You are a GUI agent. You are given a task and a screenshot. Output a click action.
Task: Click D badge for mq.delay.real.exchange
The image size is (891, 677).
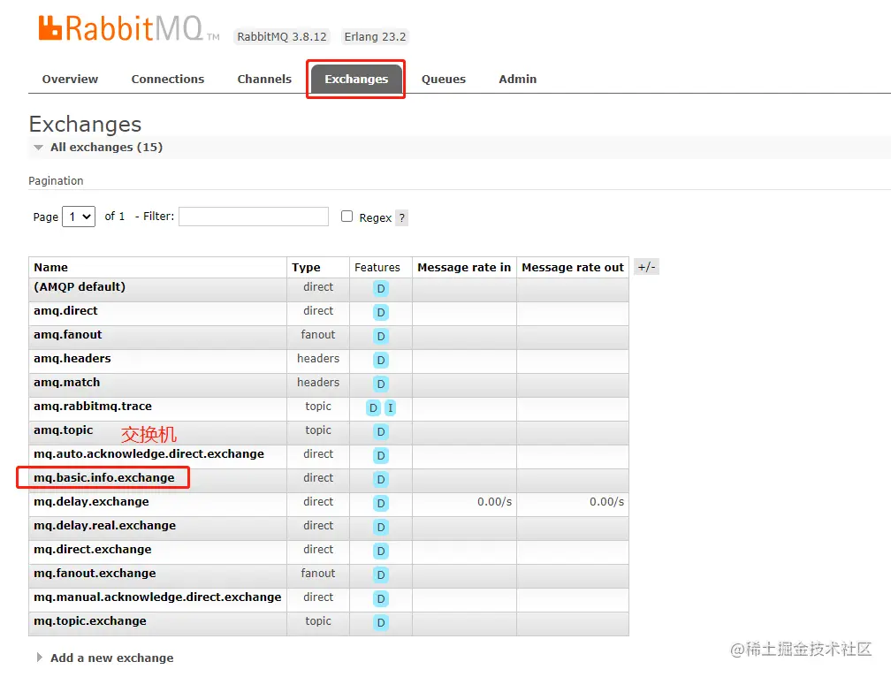click(x=381, y=527)
